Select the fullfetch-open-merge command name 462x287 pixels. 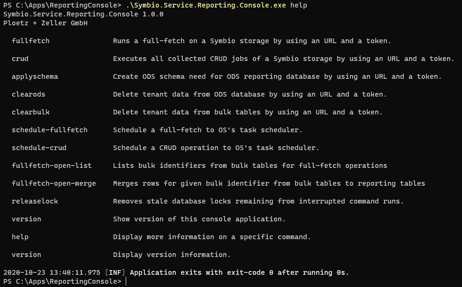pos(53,183)
